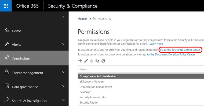Viewport: 204px width, 106px height.
Task: Edit selected role group with pencil icon
Action: pos(86,61)
